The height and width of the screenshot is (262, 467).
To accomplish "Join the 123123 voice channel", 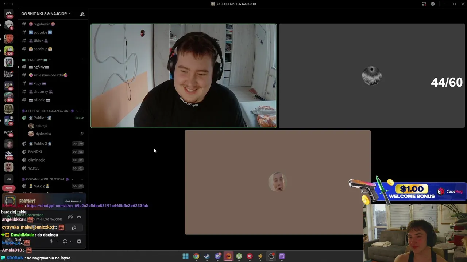I will 53,168.
